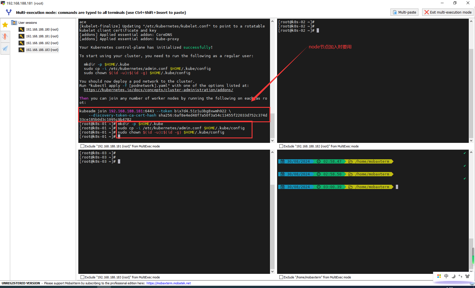
Task: Click key icon of 192.168.188.182 session
Action: [21, 43]
